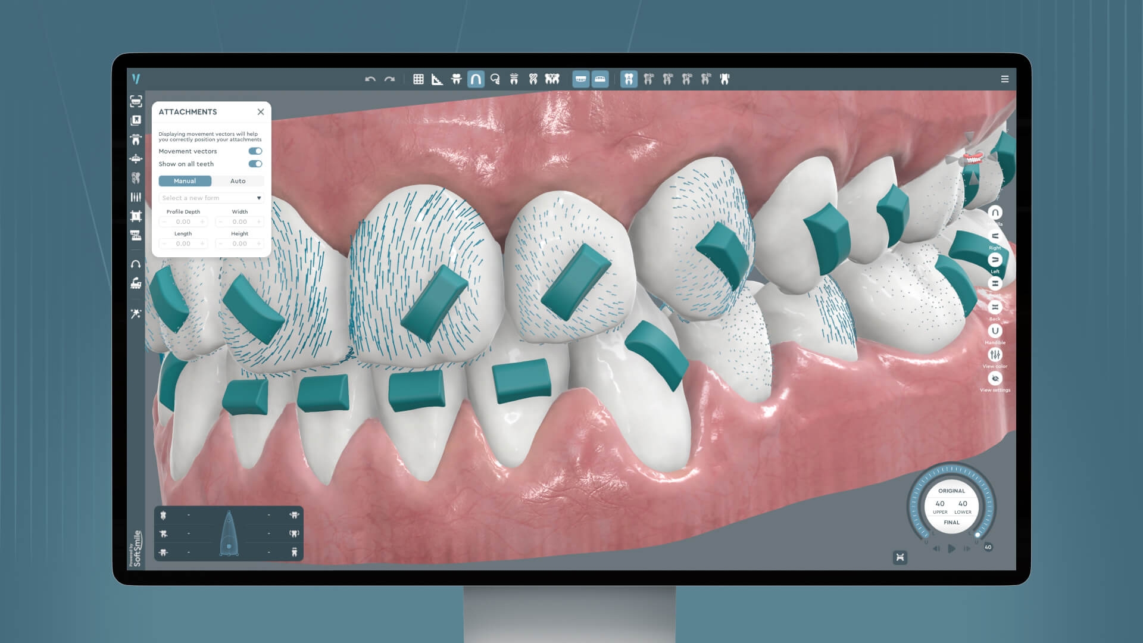Toggle Show on all teeth switch
1143x643 pixels.
[x=255, y=164]
